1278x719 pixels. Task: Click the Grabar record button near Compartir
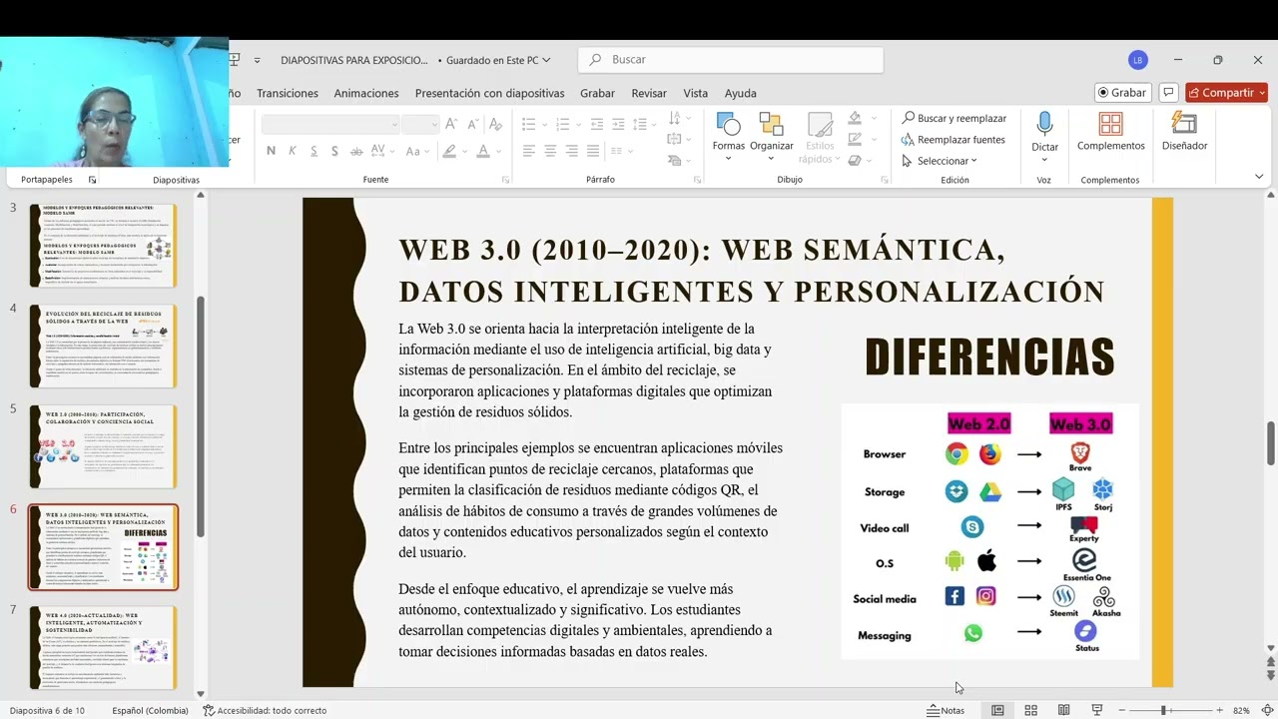(x=1123, y=92)
